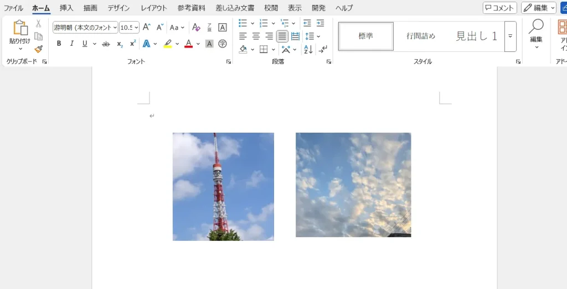
Task: Toggle Italic formatting
Action: pyautogui.click(x=71, y=44)
